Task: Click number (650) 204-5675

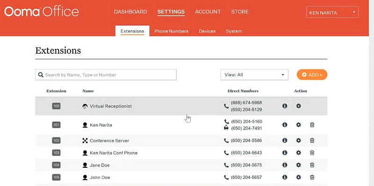Action: (246, 165)
